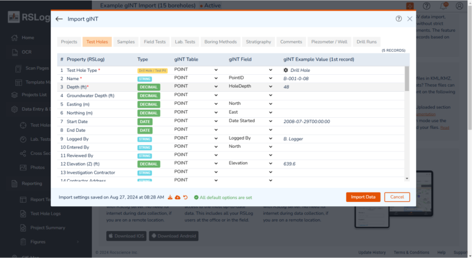
Task: Open Scan Pages sidebar icon
Action: 19,68
